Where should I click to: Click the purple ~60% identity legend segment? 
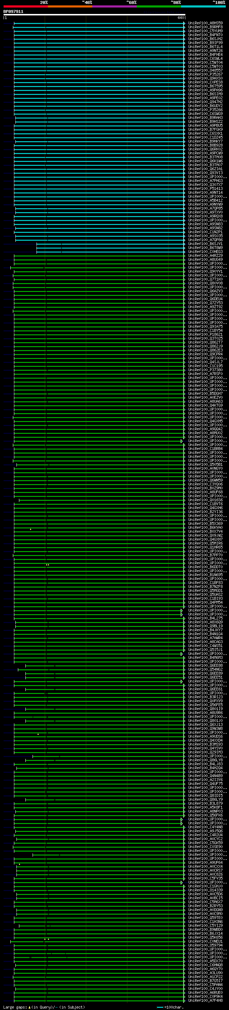pos(115,6)
